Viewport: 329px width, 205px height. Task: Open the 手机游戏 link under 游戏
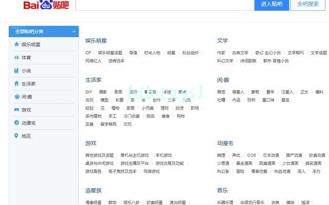(x=163, y=156)
